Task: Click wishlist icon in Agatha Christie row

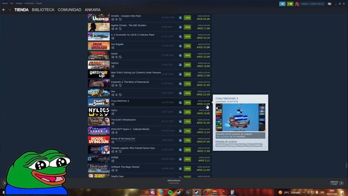Action: pyautogui.click(x=180, y=27)
